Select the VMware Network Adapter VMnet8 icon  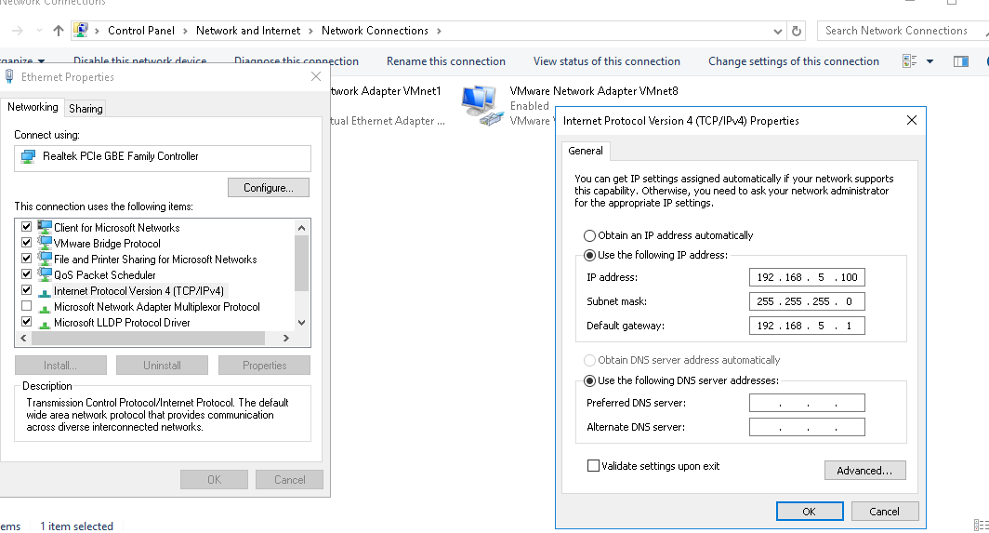coord(482,105)
